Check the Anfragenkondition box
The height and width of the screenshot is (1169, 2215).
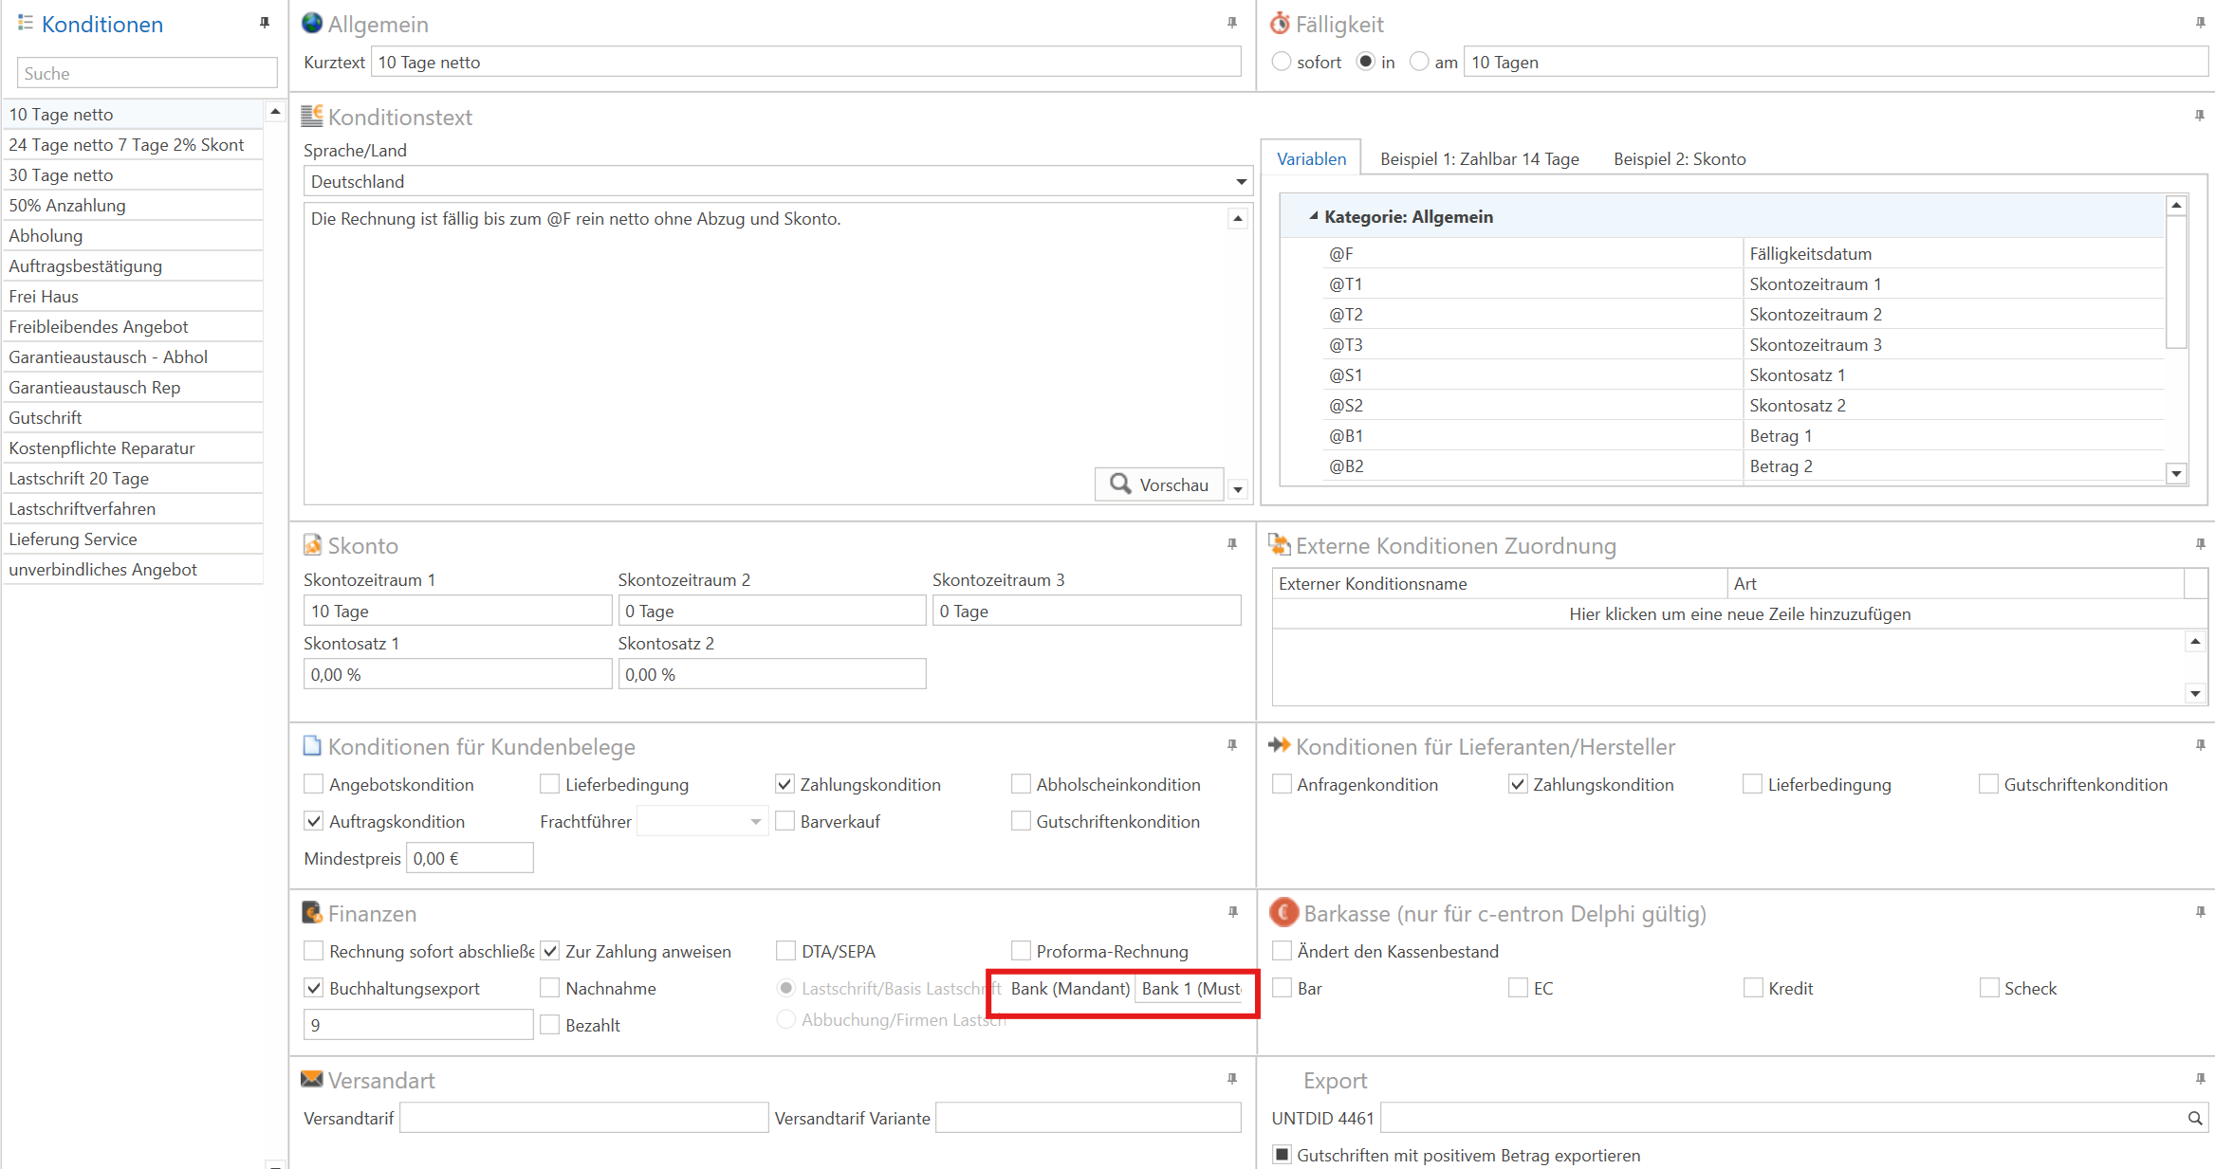coord(1282,784)
